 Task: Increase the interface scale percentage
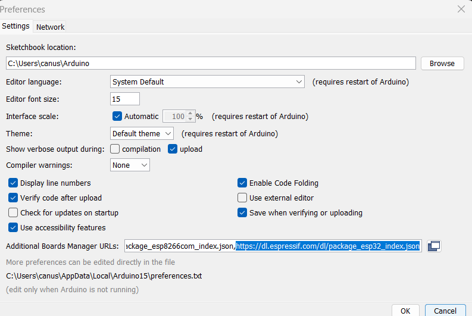point(190,114)
